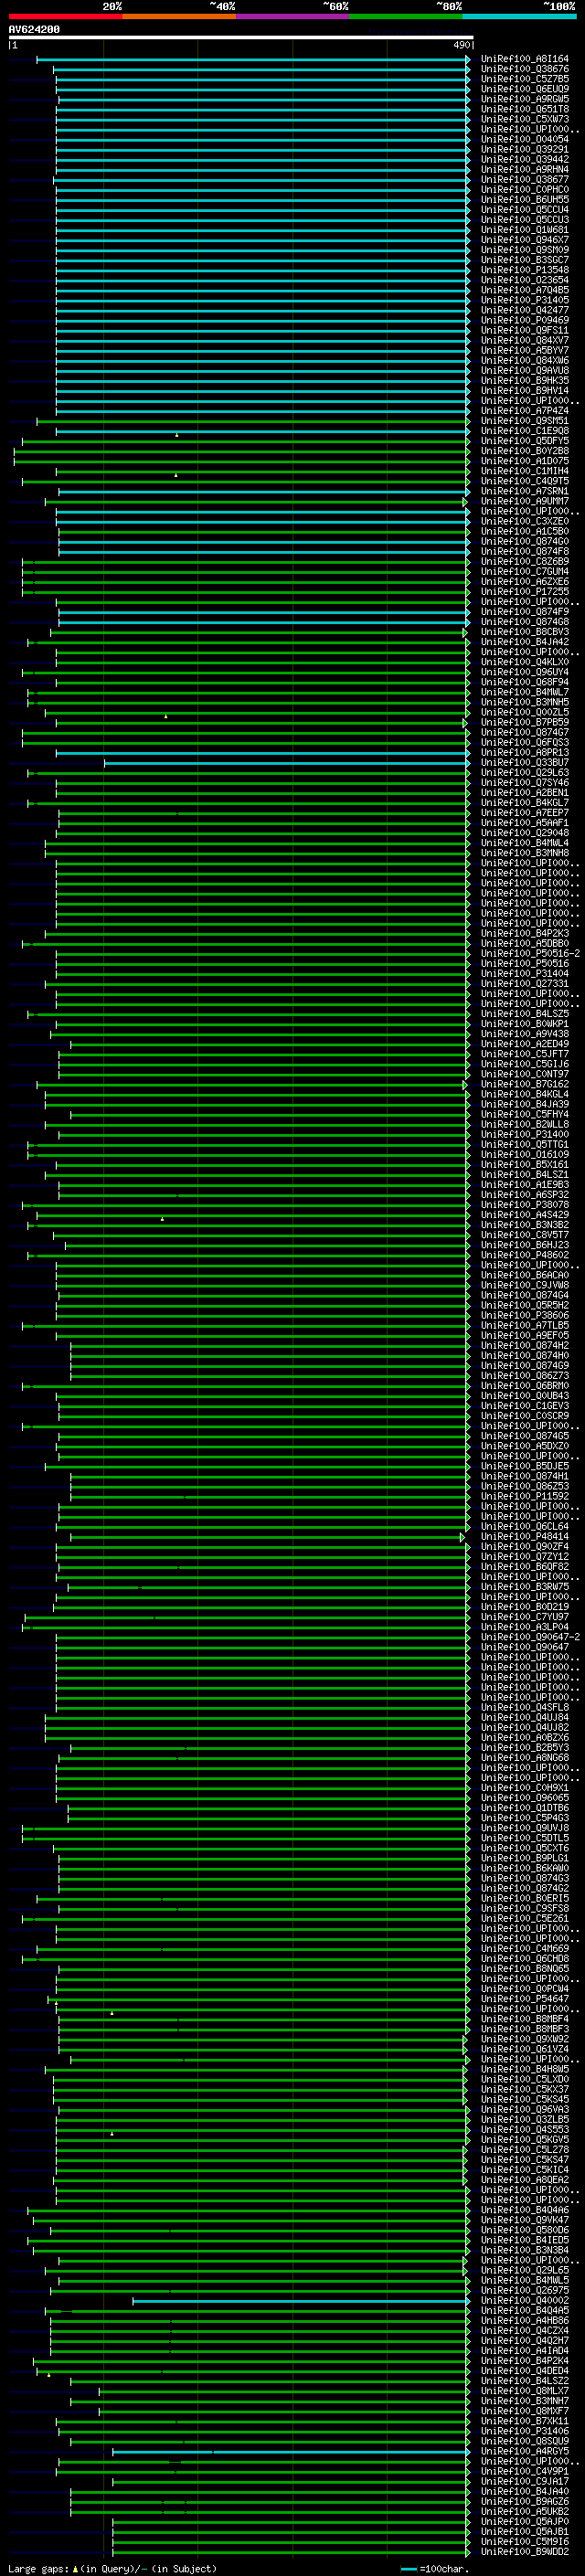Select the UniRef100_P31406 label
This screenshot has height=2576, width=585.
coord(525,2430)
